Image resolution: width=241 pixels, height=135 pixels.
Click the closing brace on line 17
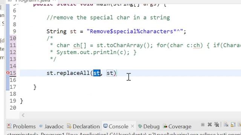tap(35, 87)
